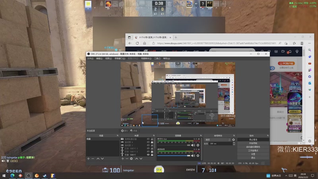318x179 pixels.
Task: Refresh the douyu page in Edge
Action: tap(137, 43)
